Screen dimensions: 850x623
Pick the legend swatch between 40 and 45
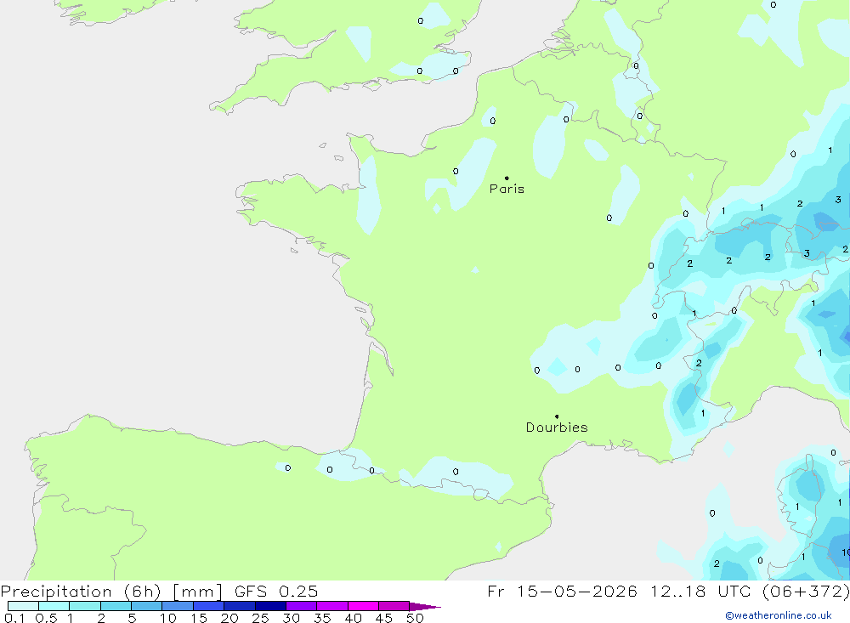click(x=363, y=606)
